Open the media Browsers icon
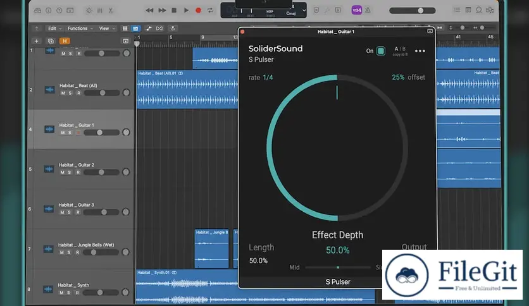This screenshot has height=306, width=529. 490,10
